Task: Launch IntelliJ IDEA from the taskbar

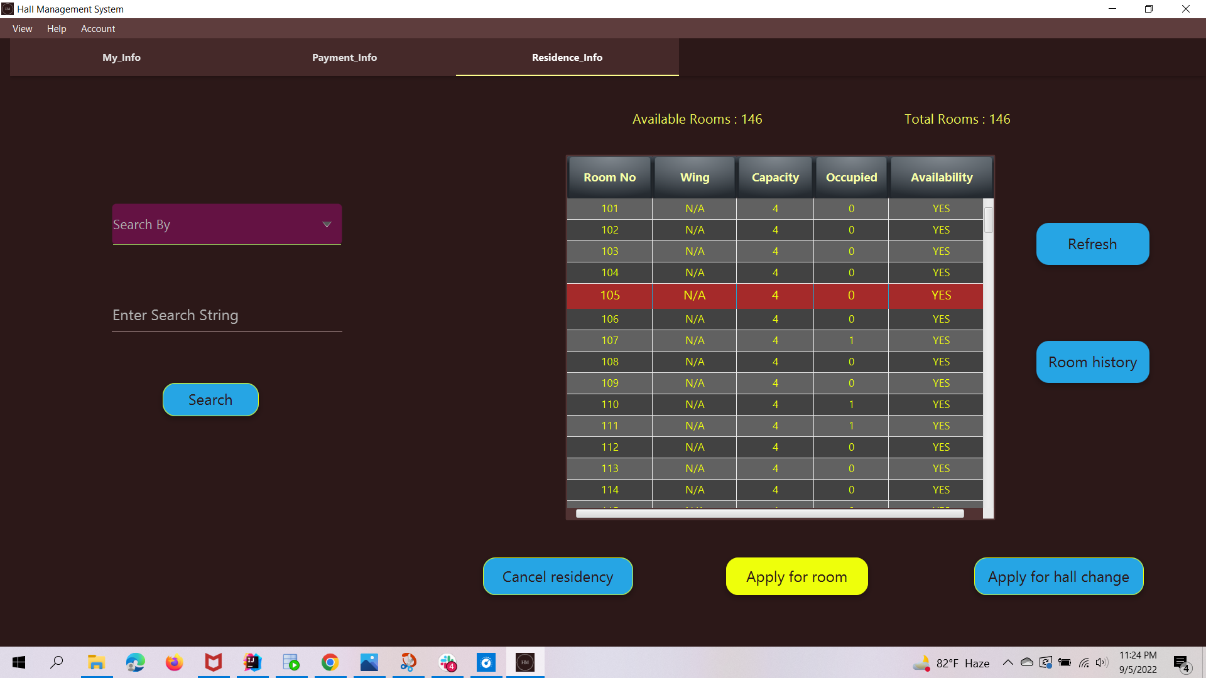Action: tap(252, 662)
